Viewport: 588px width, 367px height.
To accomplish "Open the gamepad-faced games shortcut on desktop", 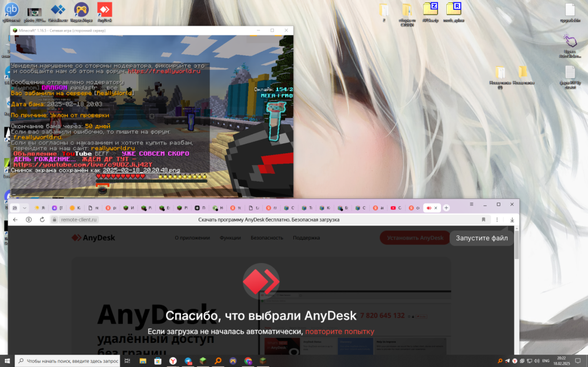I will 81,11.
